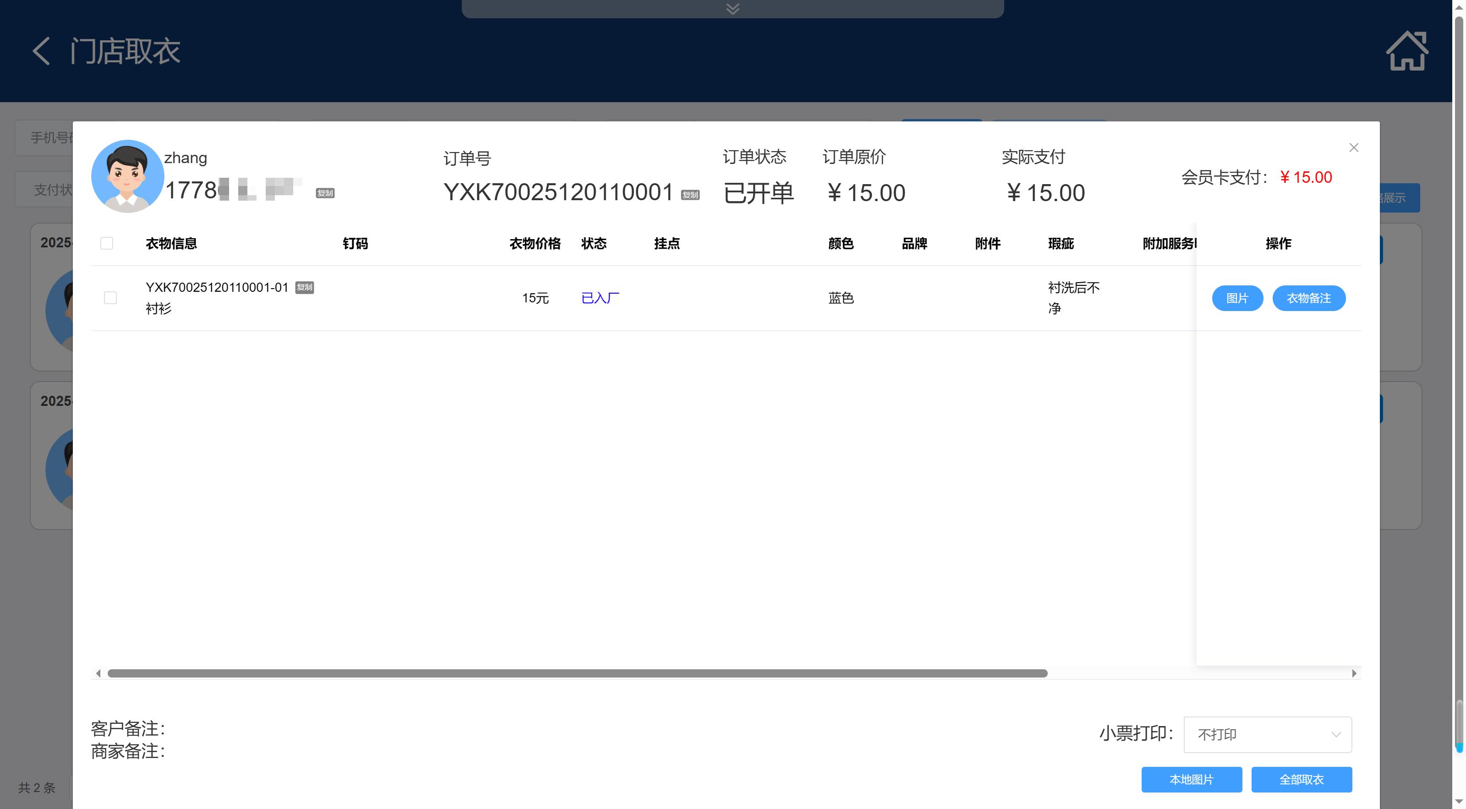Go back using the left arrow icon
The height and width of the screenshot is (809, 1466).
(x=41, y=51)
